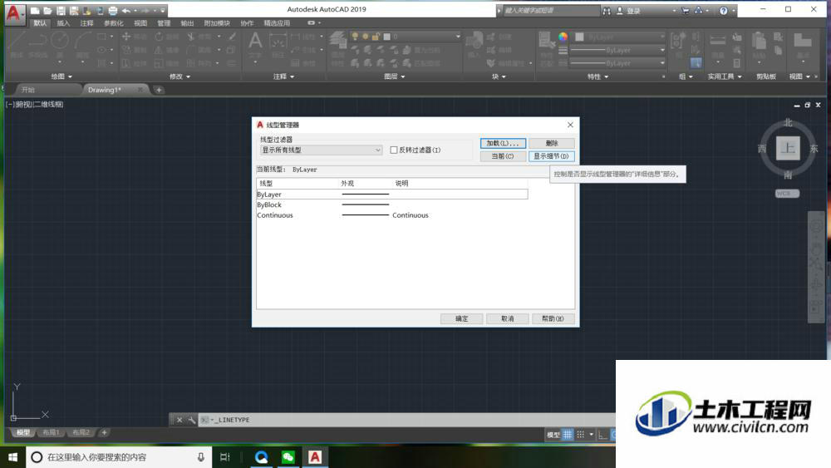This screenshot has width=831, height=468.
Task: Switch to the Parametric ribbon tab
Action: click(113, 22)
